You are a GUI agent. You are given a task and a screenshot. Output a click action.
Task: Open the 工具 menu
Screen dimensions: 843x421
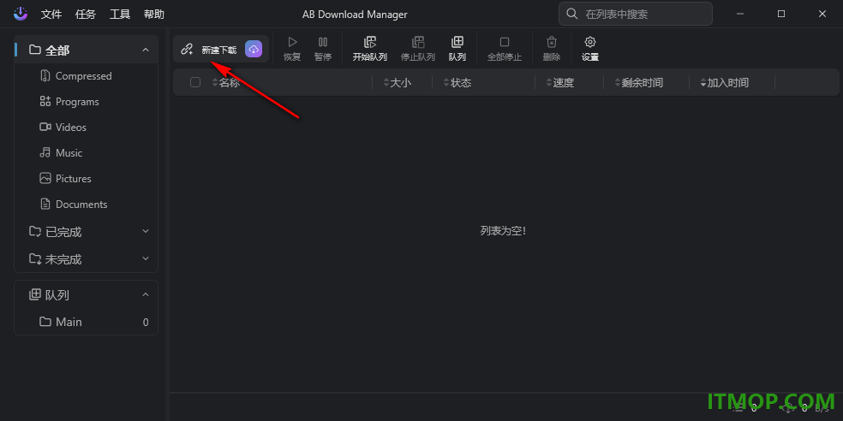click(x=120, y=15)
